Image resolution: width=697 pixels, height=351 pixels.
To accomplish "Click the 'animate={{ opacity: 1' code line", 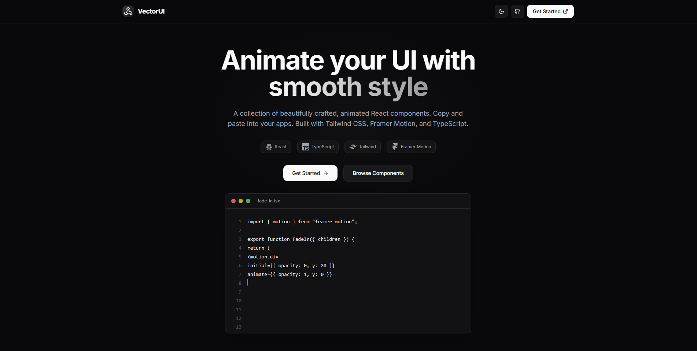I will click(290, 275).
